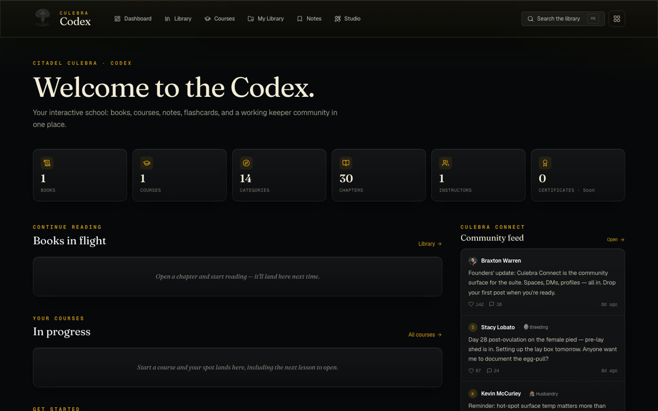Click the Search the library field

point(563,19)
